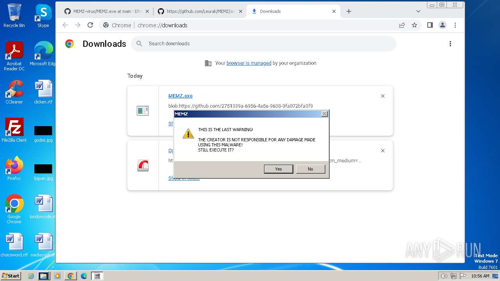Click the Chrome site info chip
The image size is (500, 281).
coord(117,25)
